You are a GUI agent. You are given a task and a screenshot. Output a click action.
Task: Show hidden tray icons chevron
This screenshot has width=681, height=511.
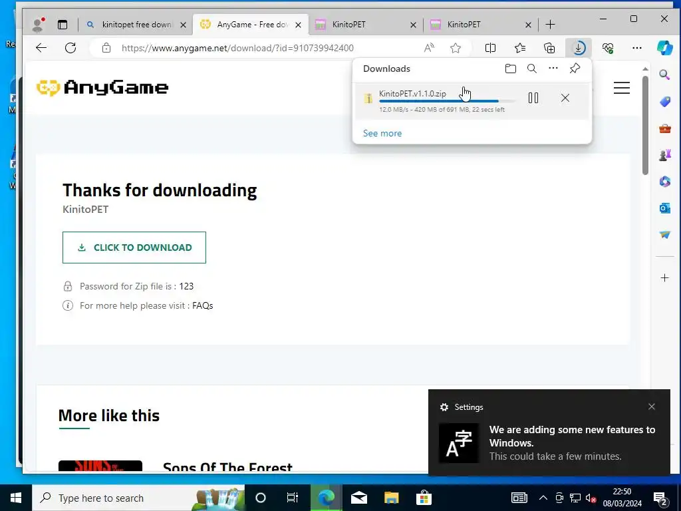543,498
